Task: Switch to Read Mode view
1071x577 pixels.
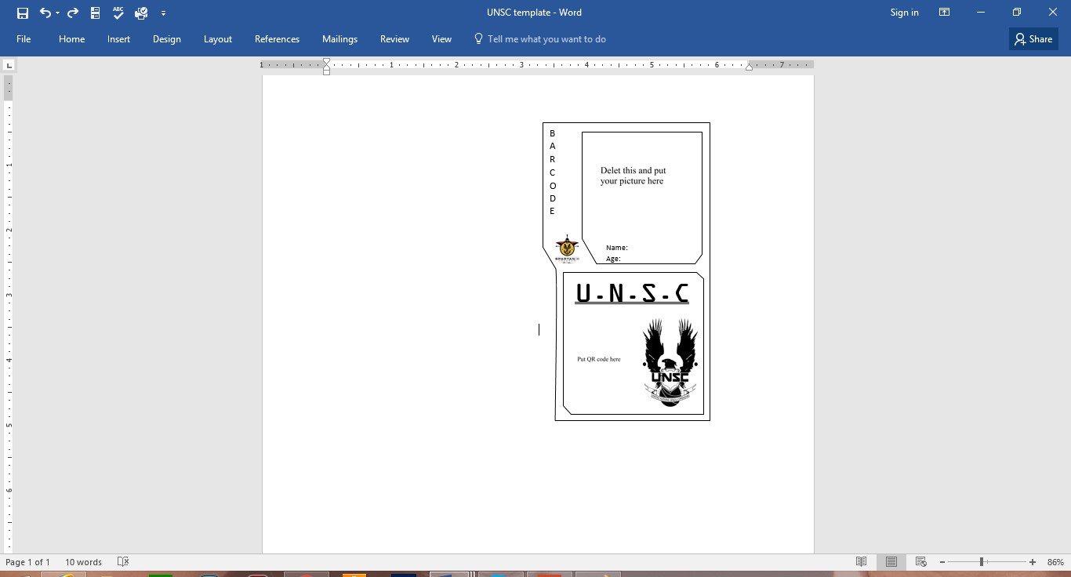Action: pos(861,562)
